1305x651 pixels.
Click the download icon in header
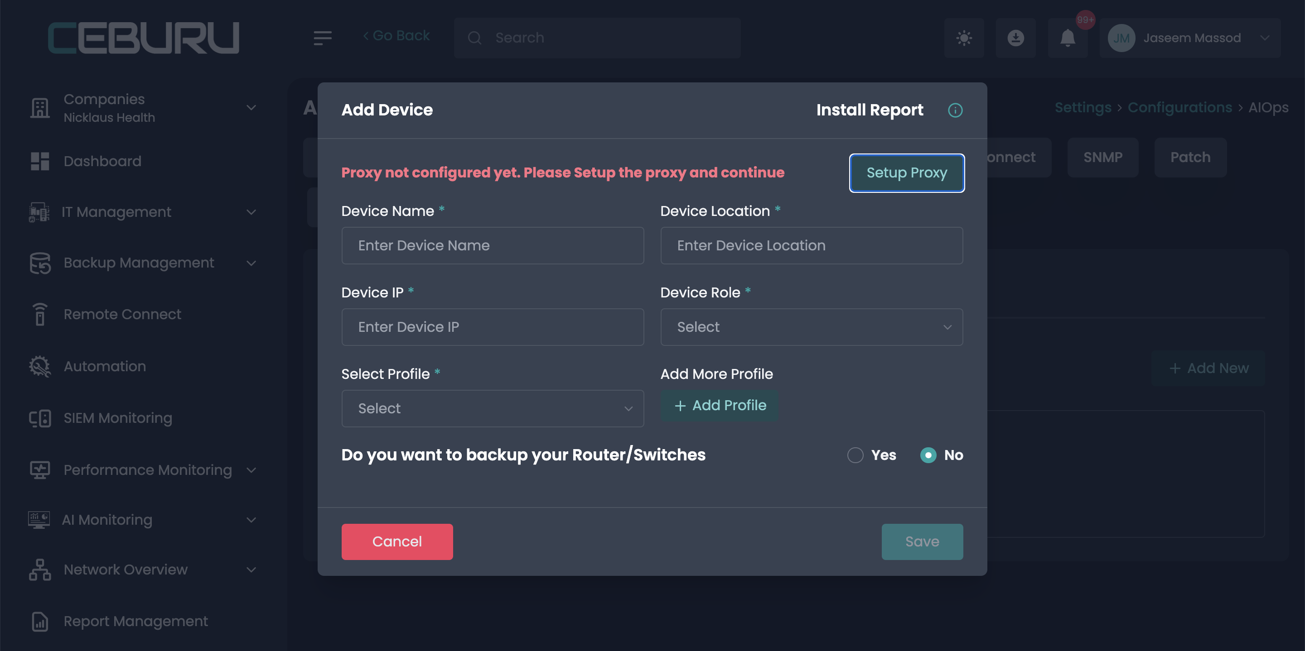[1015, 38]
